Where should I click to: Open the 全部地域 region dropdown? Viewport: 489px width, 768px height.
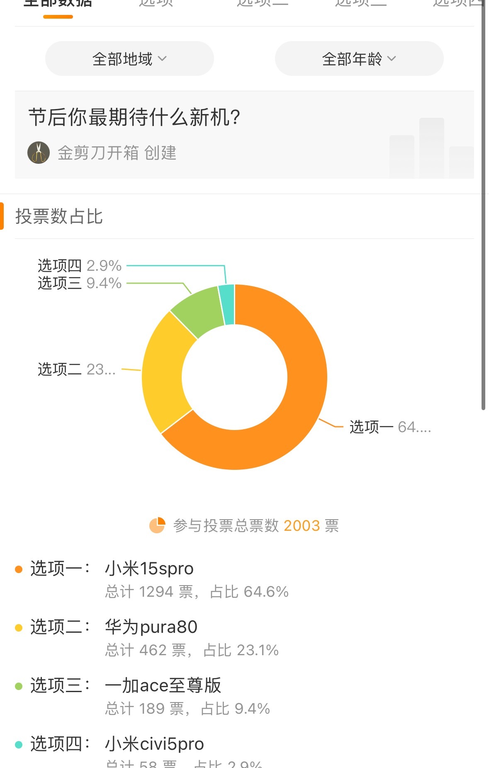click(129, 59)
